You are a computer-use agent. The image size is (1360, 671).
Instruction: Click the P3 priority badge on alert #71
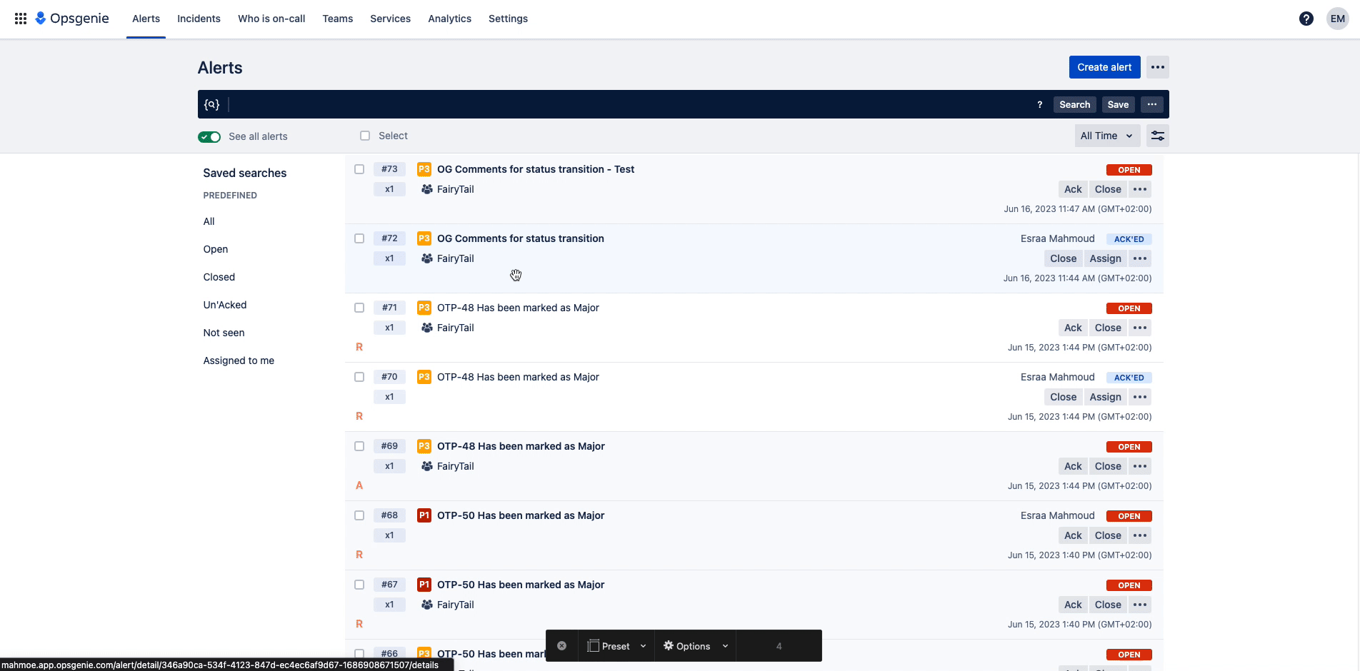[424, 308]
